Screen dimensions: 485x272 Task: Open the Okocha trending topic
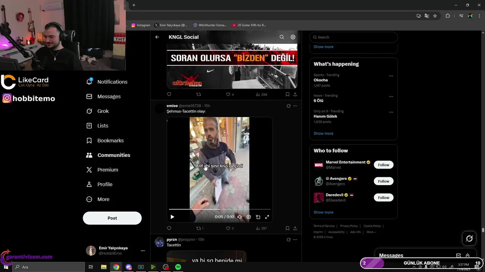point(321,80)
